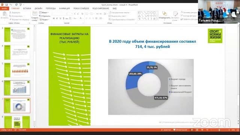Switch to the ВСТАВКА (Insert) tab
This screenshot has height=135, width=240.
(27, 8)
